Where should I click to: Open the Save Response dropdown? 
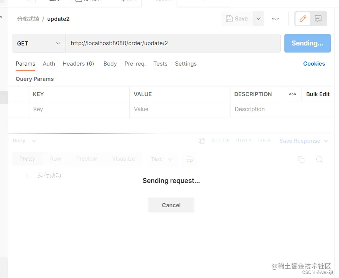[304, 141]
